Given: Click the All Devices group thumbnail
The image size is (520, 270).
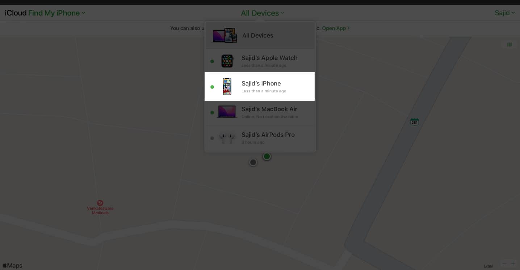Looking at the screenshot, I should point(225,35).
